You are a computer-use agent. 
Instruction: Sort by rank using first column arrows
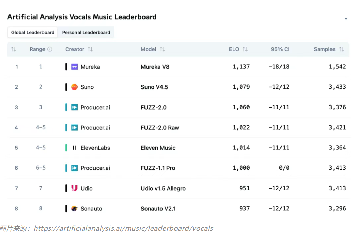(14, 49)
